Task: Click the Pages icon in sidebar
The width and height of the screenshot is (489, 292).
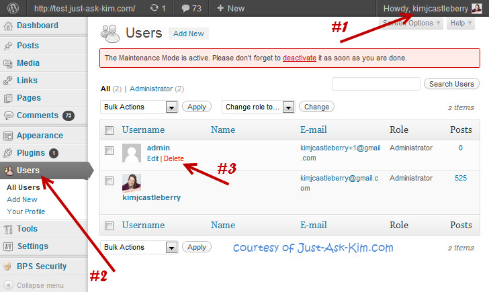Action: 8,98
